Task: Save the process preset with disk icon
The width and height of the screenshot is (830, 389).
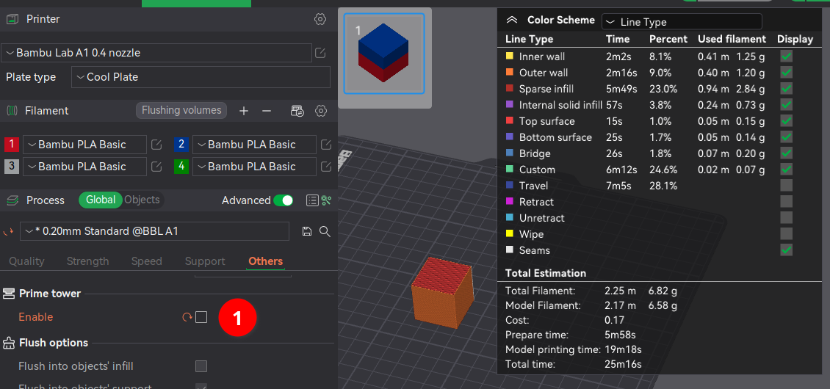Action: pyautogui.click(x=307, y=231)
